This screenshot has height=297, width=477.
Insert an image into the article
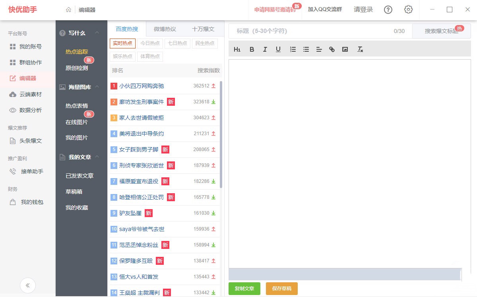tap(345, 49)
